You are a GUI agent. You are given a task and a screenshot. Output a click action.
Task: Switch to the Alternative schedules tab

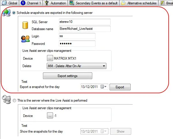[x=142, y=3]
